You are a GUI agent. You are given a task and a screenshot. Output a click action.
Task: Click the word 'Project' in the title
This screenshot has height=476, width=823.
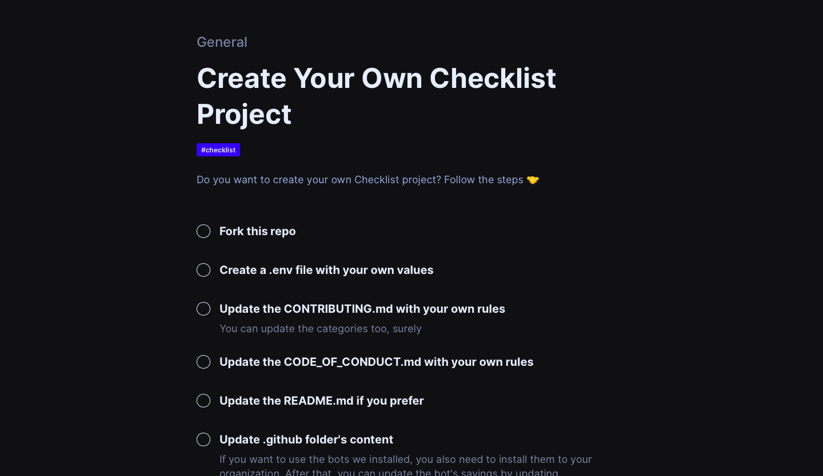pos(244,114)
